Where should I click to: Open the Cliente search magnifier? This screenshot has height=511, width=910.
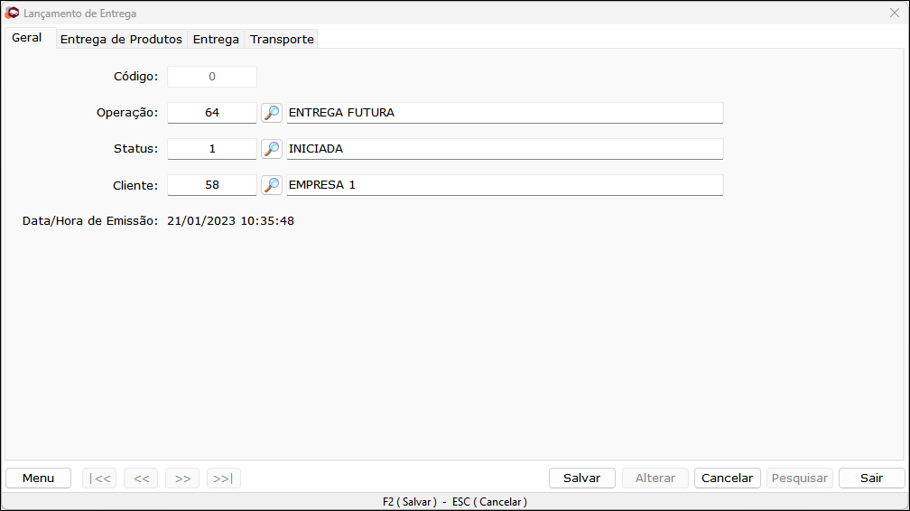272,185
